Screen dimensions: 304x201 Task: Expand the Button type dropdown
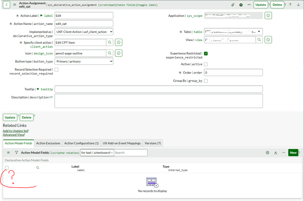pos(84,61)
